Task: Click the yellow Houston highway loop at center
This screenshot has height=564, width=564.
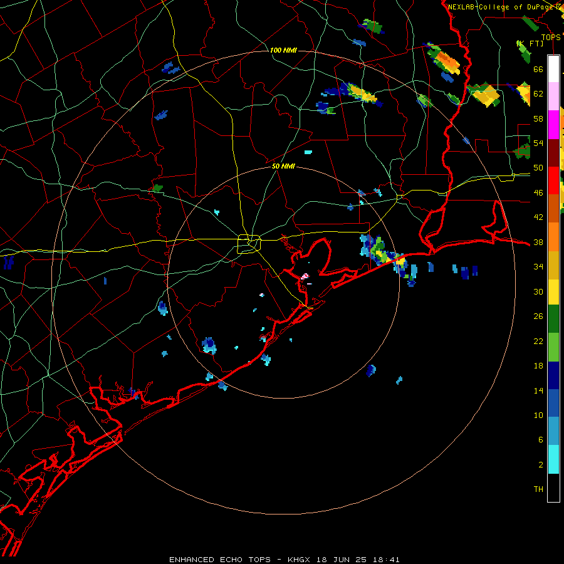Action: tap(249, 244)
